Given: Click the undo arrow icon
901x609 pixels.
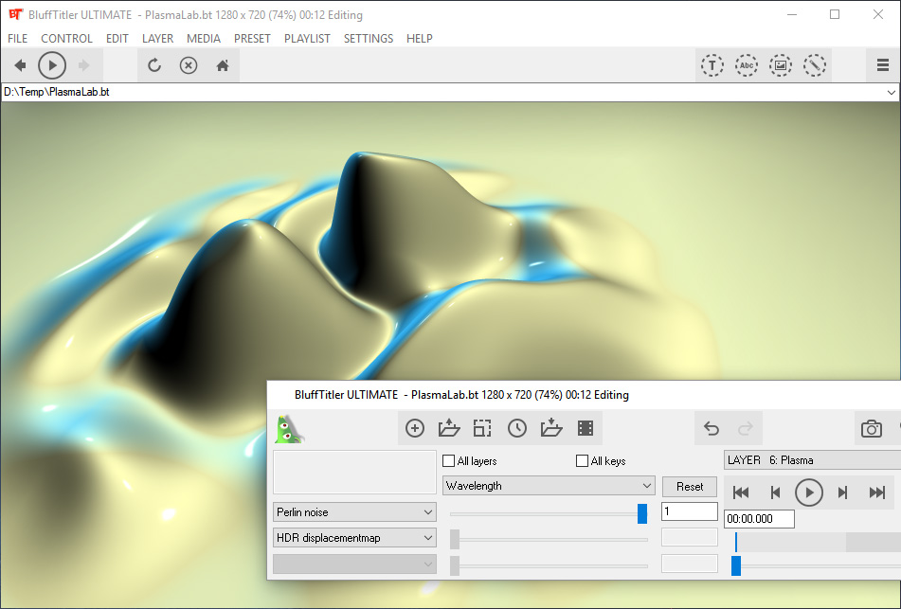Looking at the screenshot, I should tap(712, 429).
